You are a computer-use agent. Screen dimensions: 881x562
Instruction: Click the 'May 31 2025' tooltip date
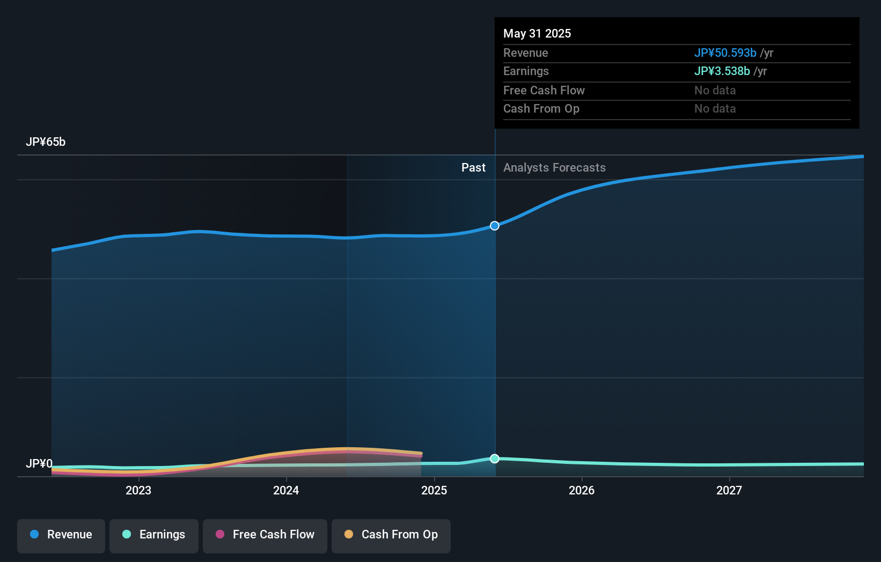537,34
